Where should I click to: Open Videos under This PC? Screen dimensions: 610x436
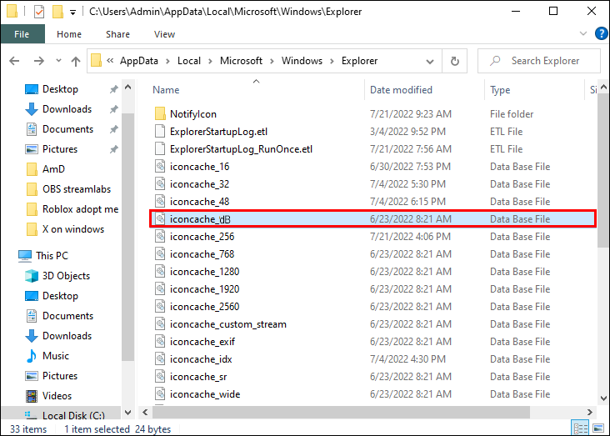click(x=57, y=395)
